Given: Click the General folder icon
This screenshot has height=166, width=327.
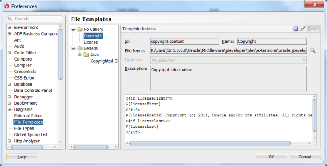Looking at the screenshot, I should tap(80, 48).
